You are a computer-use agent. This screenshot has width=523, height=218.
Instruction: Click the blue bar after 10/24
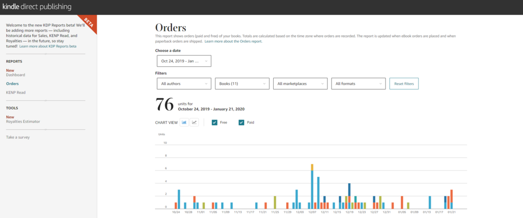coord(179,199)
